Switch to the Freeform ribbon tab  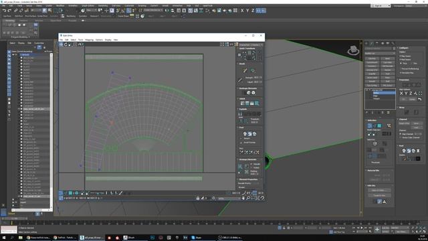23,21
